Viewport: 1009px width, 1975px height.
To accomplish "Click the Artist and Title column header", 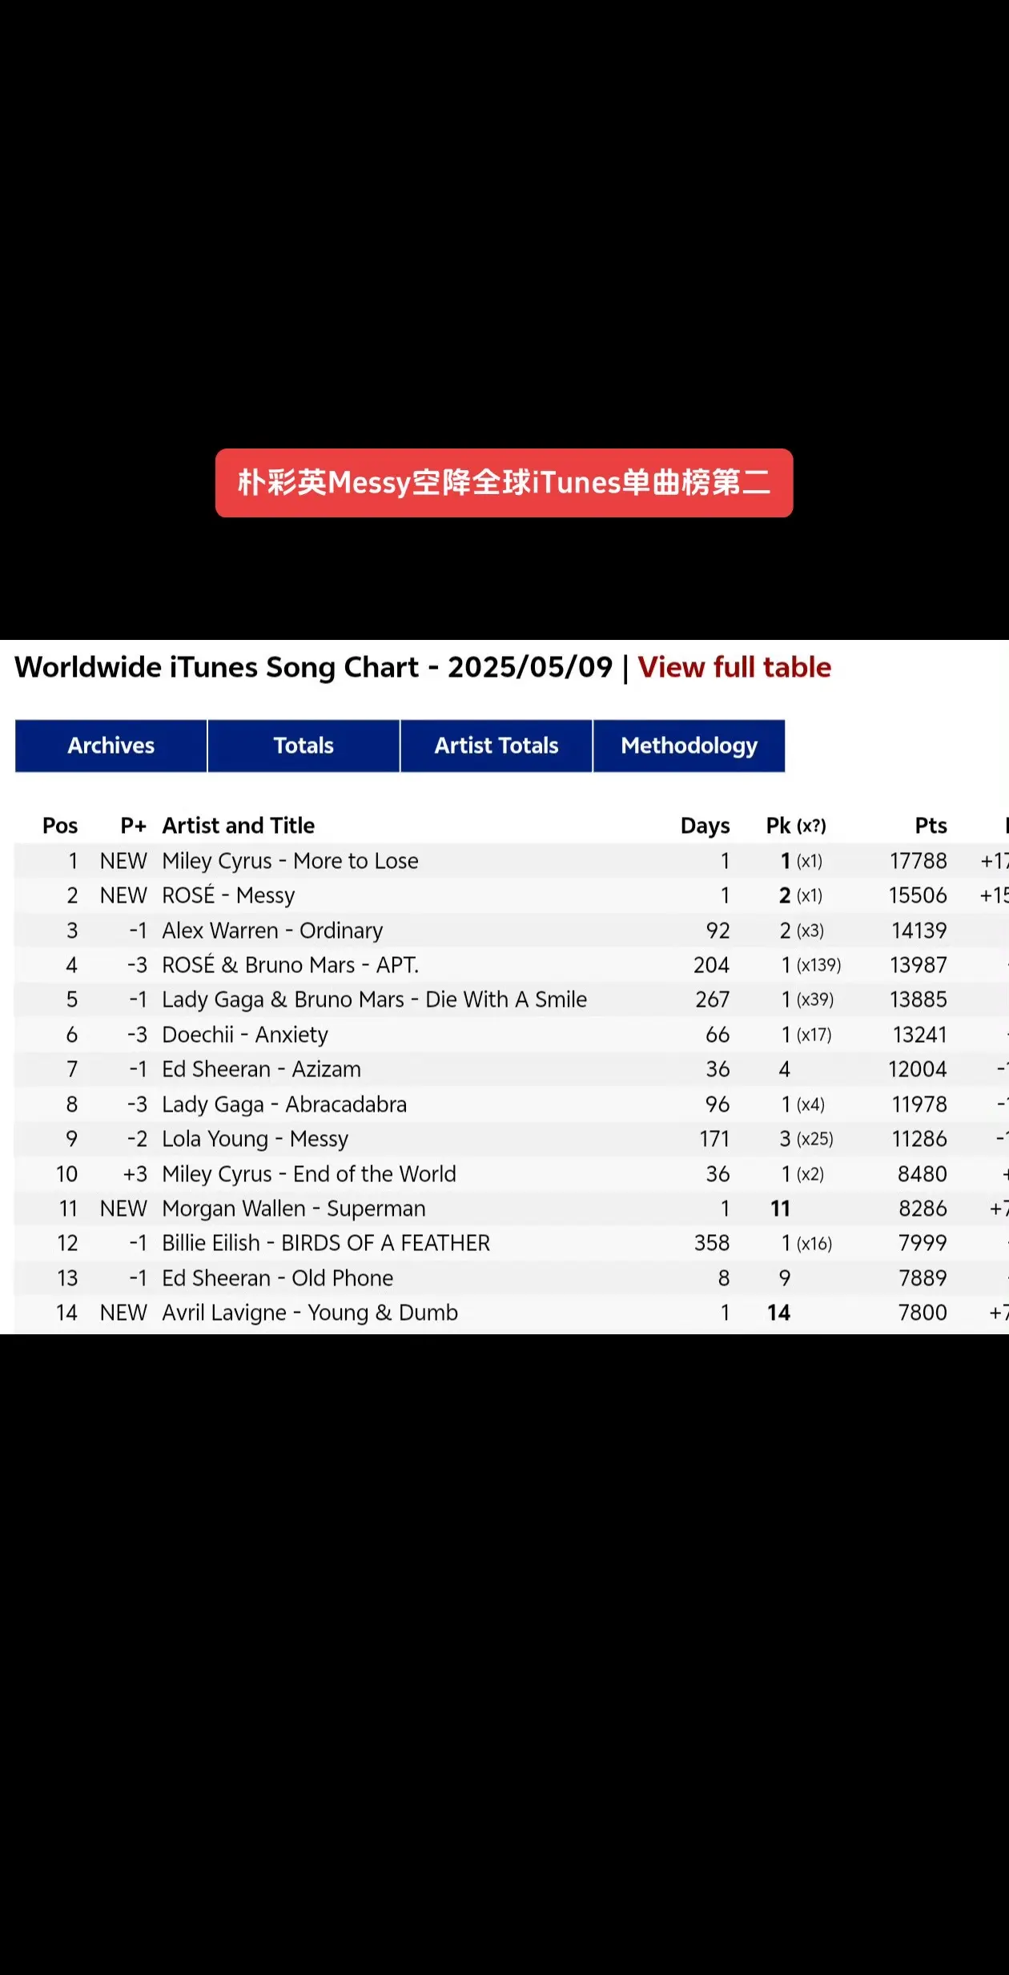I will click(239, 826).
